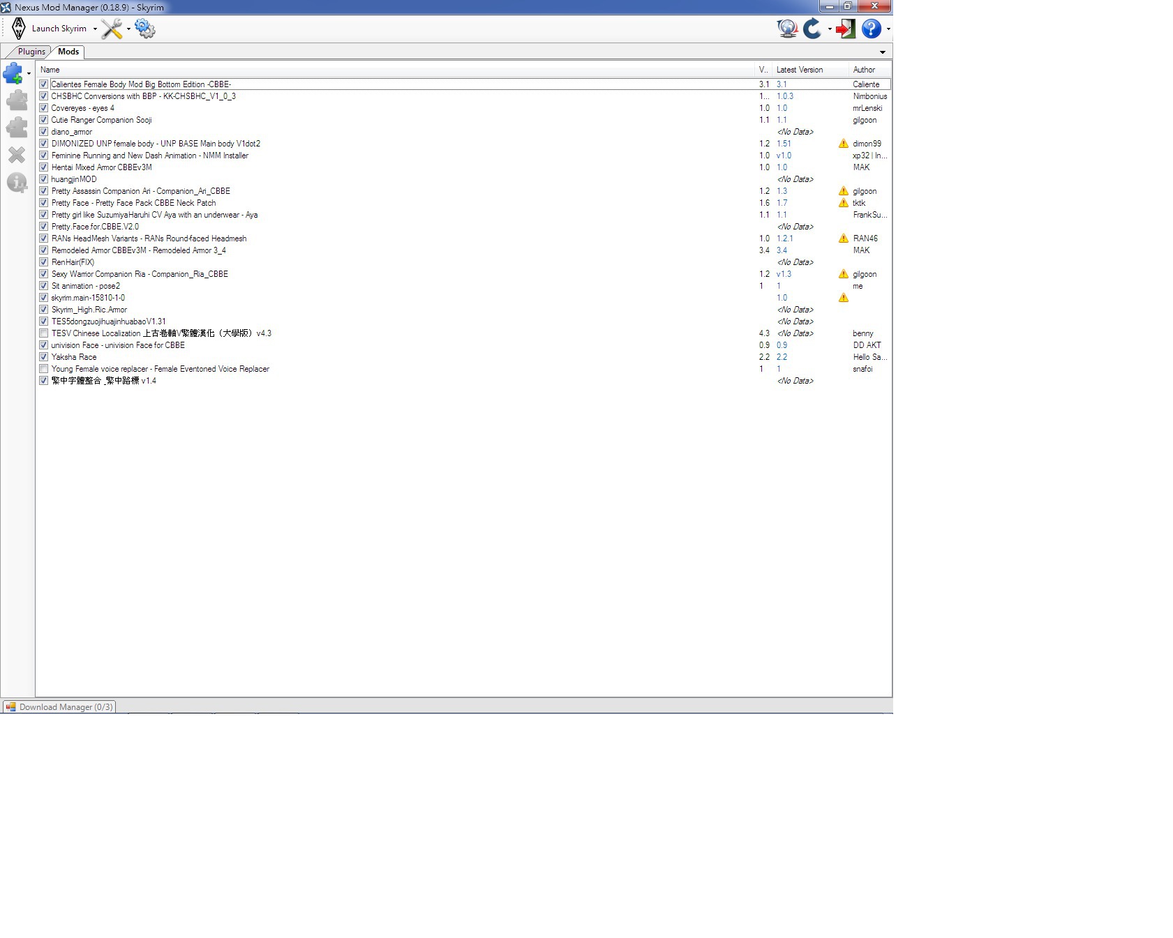Click the globe network status icon

788,29
